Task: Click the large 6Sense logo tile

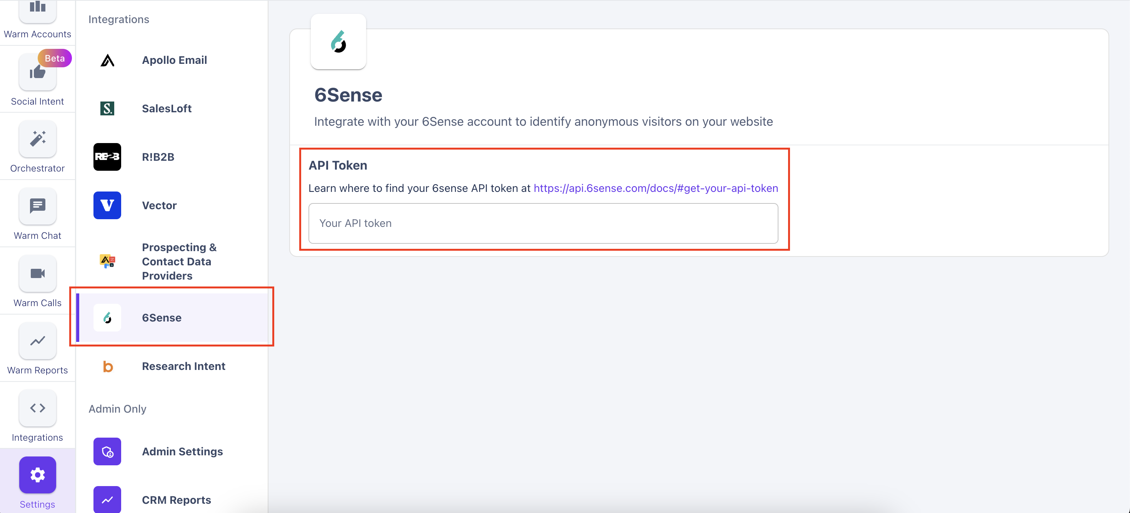Action: (338, 42)
